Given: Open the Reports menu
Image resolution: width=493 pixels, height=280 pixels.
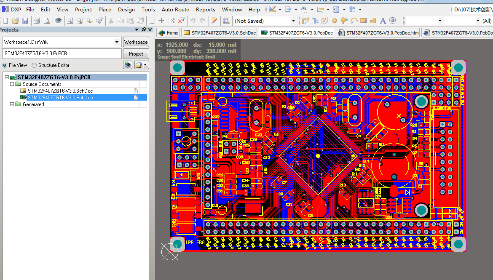Looking at the screenshot, I should point(206,10).
